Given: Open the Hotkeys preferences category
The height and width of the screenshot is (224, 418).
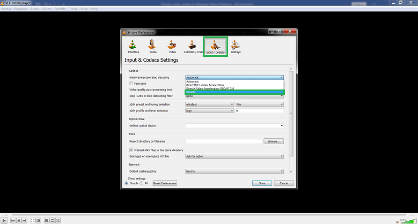Looking at the screenshot, I should click(x=236, y=46).
